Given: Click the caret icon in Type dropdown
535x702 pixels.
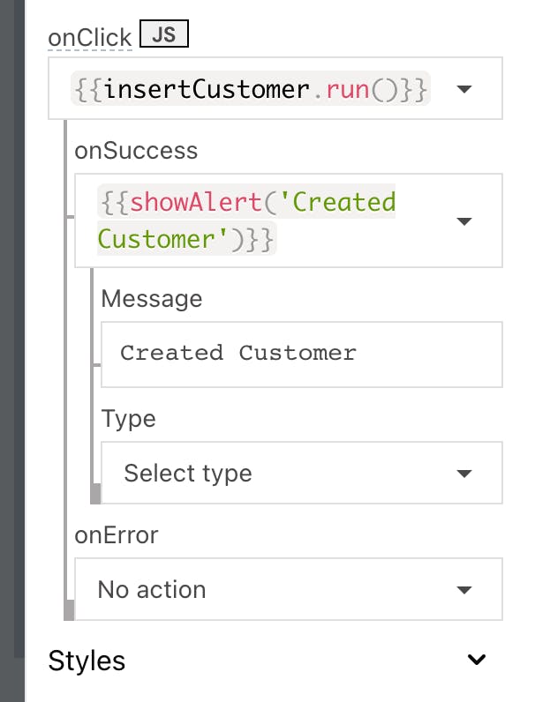Looking at the screenshot, I should [464, 474].
